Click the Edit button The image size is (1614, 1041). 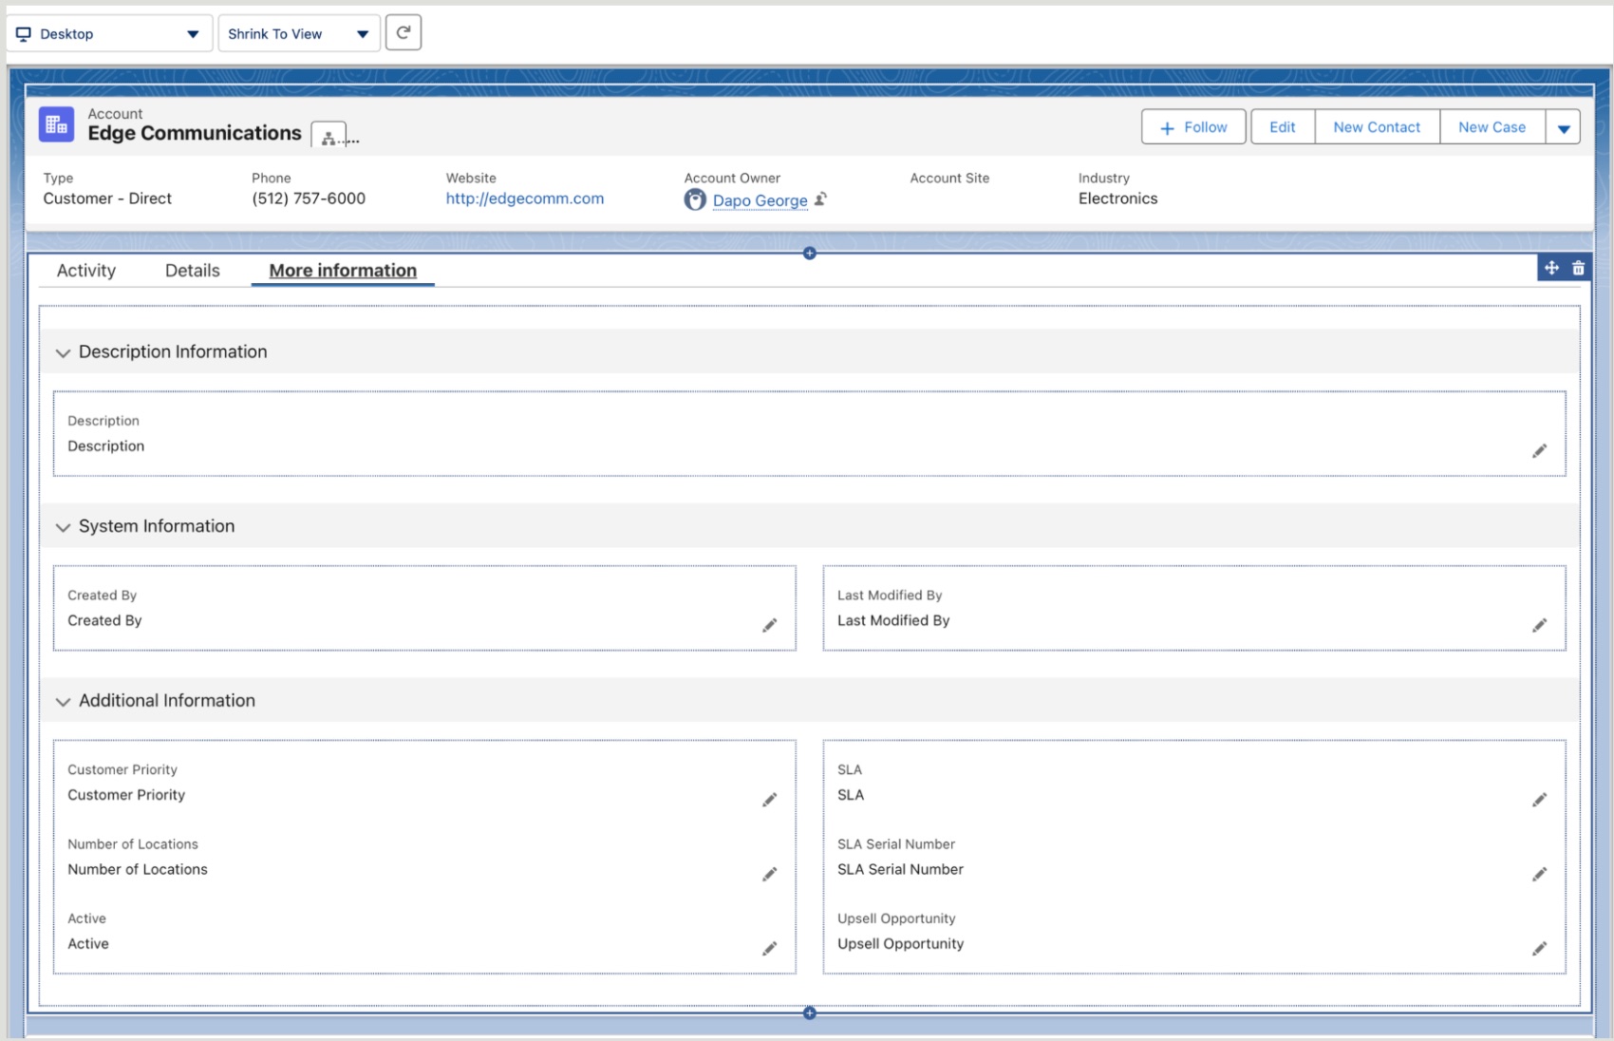pos(1283,127)
